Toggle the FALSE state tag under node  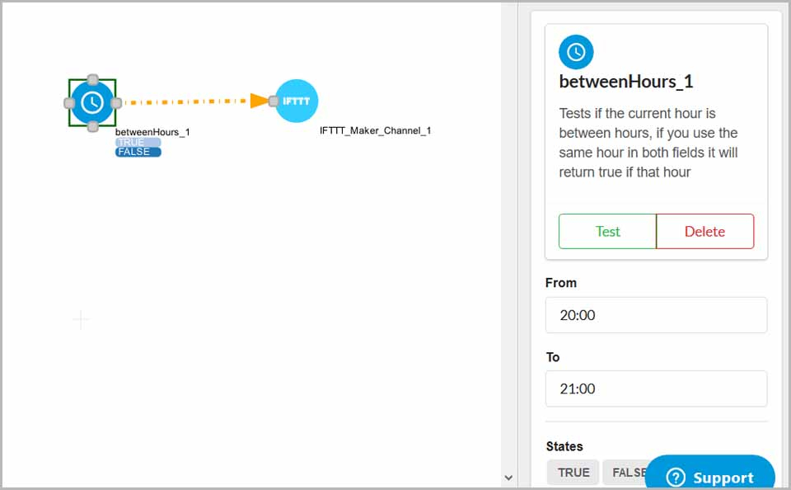pos(138,152)
